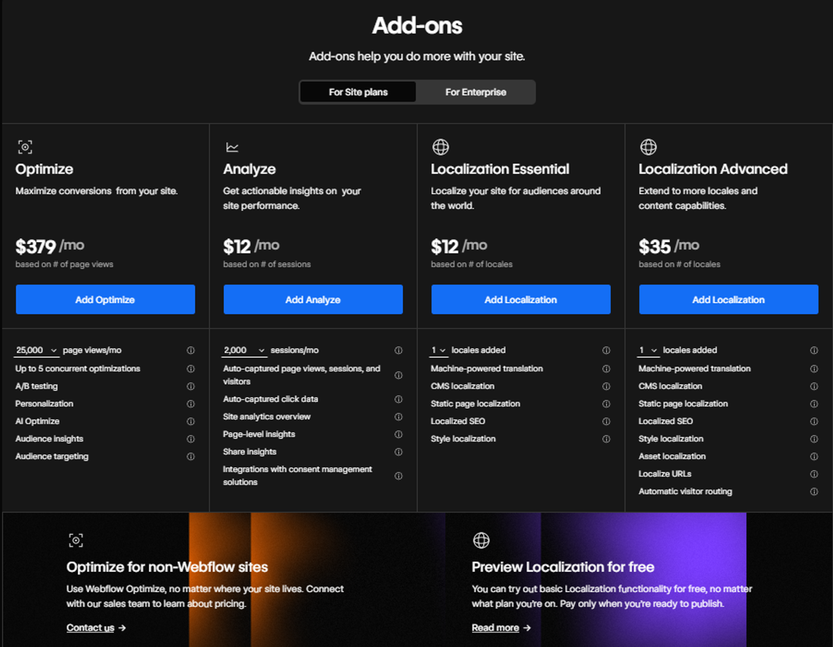Show info for Site analytics overview
Screen dimensions: 833x647
click(x=398, y=416)
